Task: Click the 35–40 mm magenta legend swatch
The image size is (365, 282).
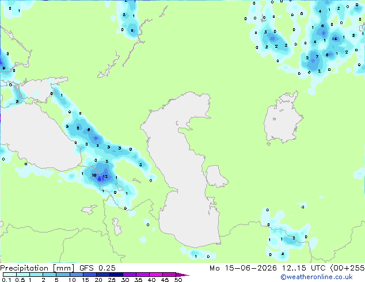Action: pos(143,275)
